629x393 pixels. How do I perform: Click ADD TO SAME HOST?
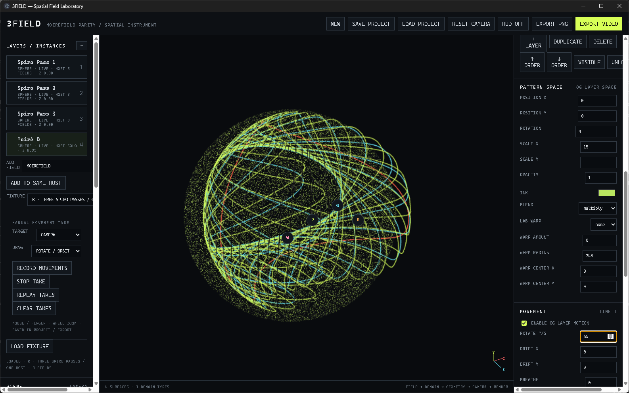pos(36,183)
